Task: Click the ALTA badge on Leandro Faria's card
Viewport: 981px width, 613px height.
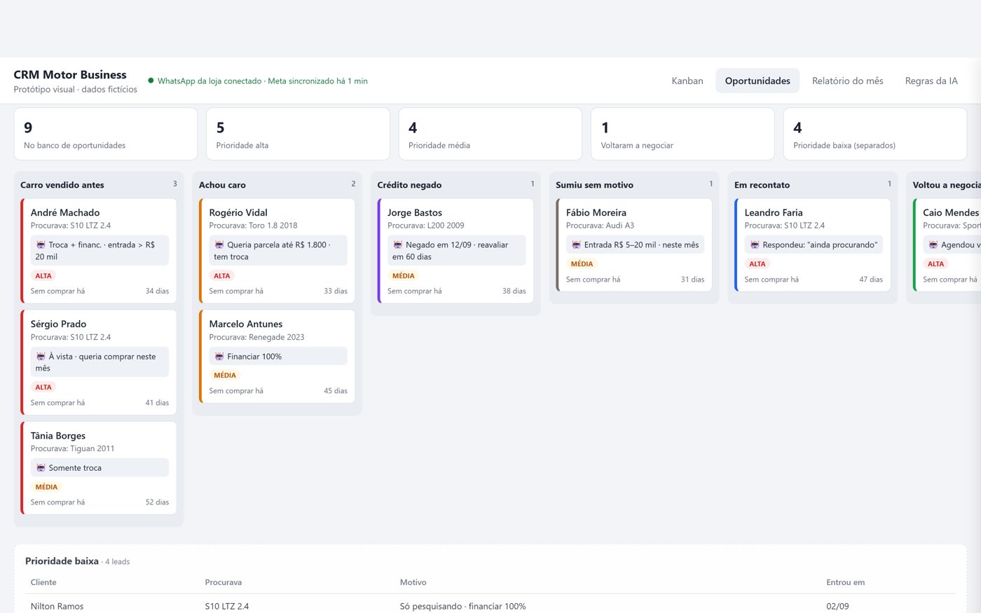Action: point(757,264)
